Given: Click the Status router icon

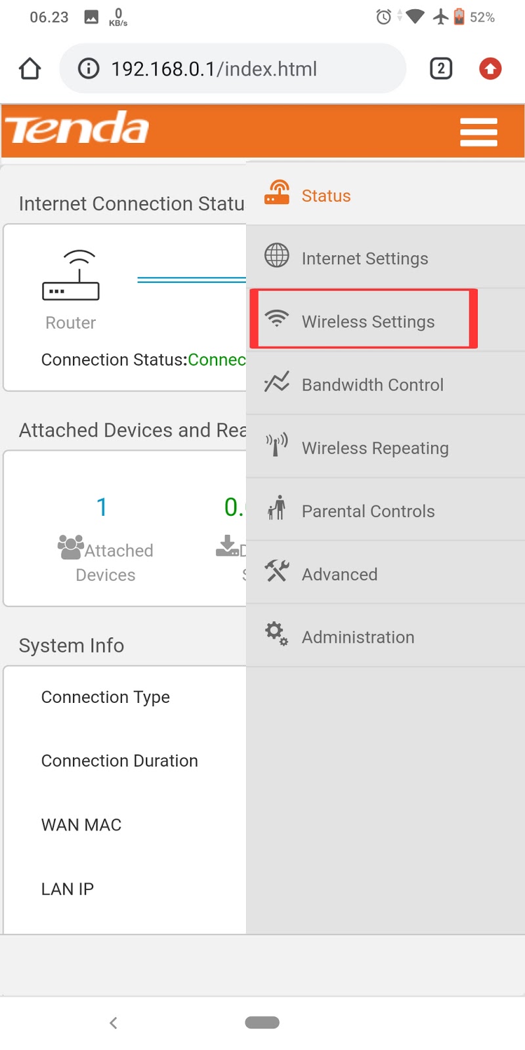Looking at the screenshot, I should click(277, 193).
